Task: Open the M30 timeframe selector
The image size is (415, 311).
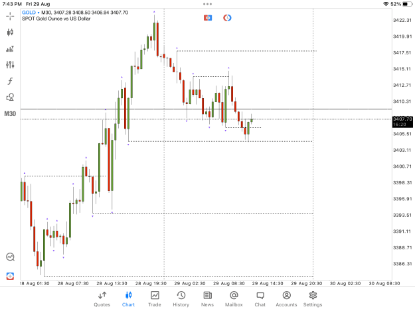Action: click(10, 114)
